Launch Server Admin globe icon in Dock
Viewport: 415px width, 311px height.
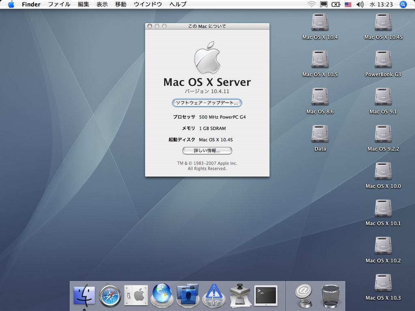pyautogui.click(x=162, y=295)
